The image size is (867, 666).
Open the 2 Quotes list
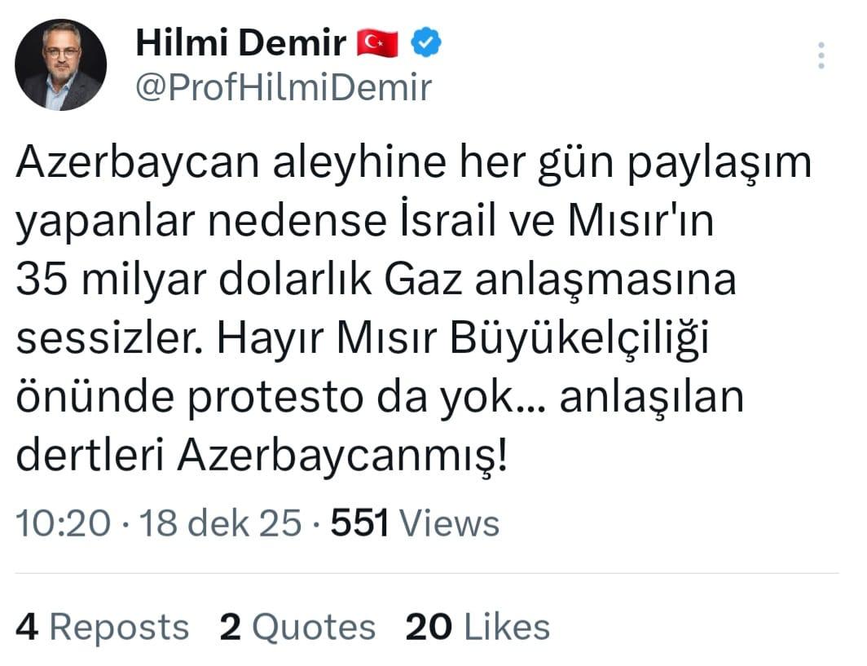pos(297,627)
